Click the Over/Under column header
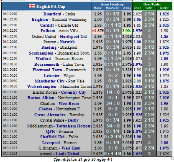 [152, 4]
